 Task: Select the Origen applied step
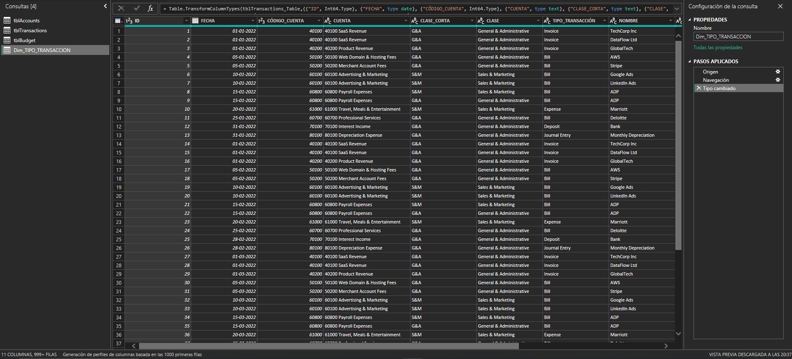click(710, 72)
